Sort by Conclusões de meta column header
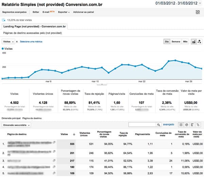This screenshot has width=204, height=177. 164,134
